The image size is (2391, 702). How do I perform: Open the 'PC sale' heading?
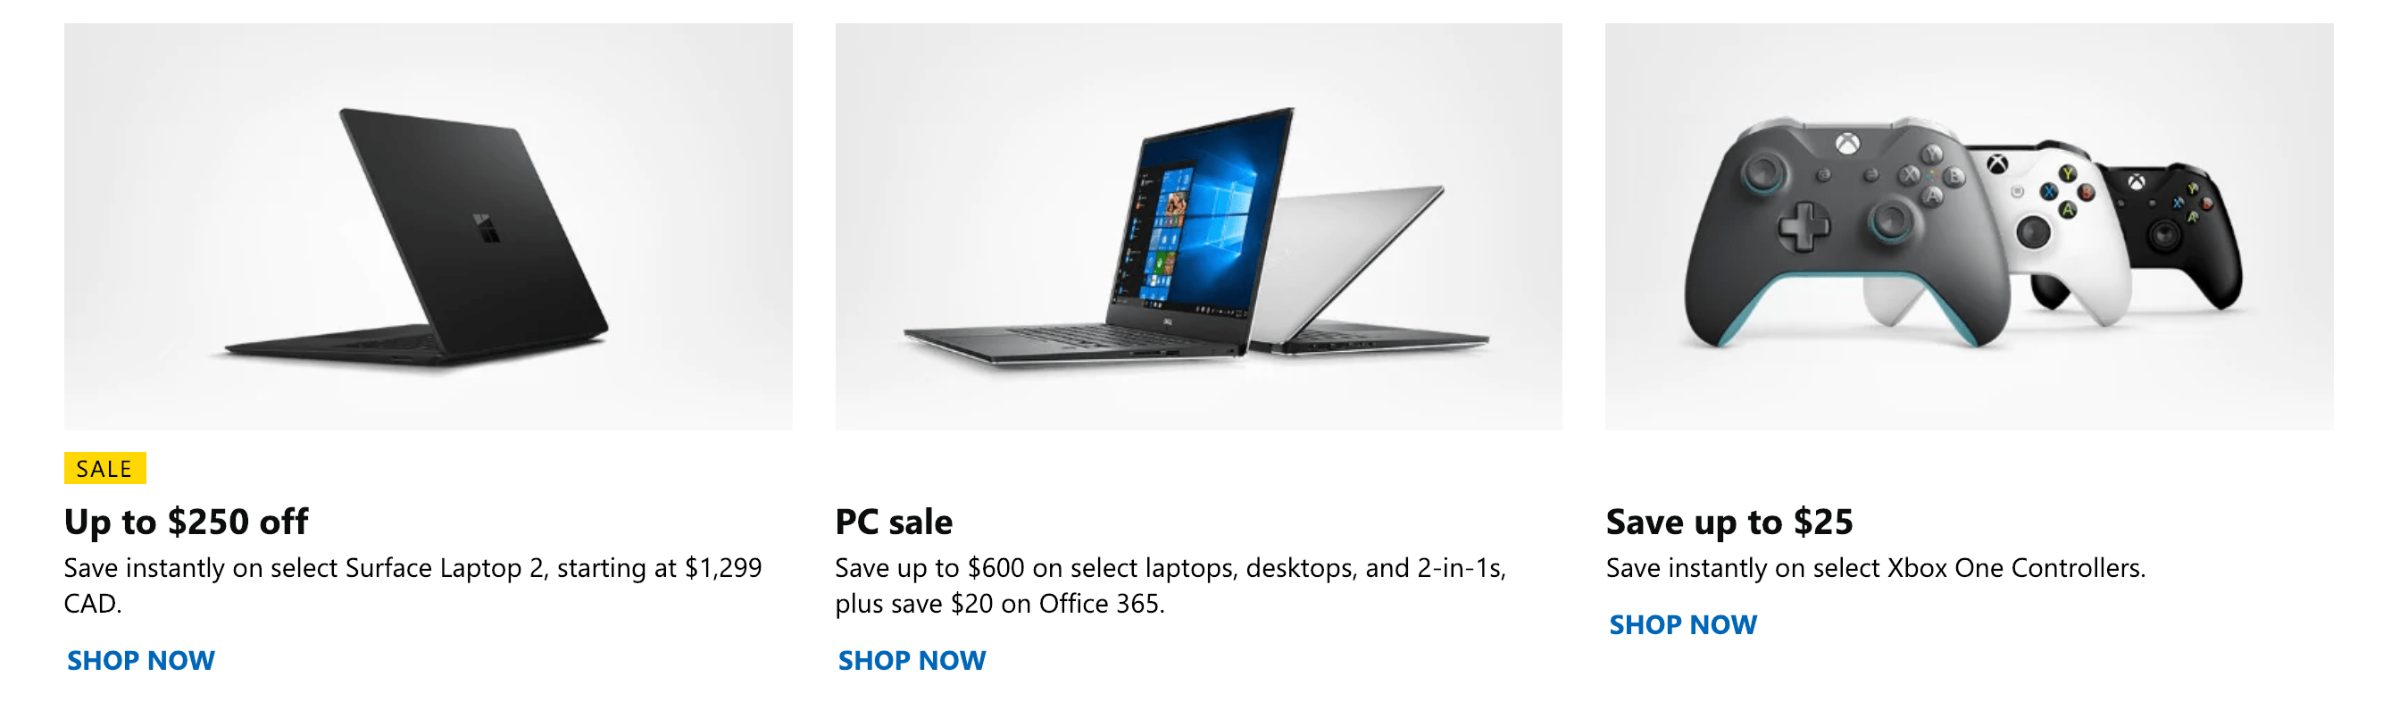894,522
